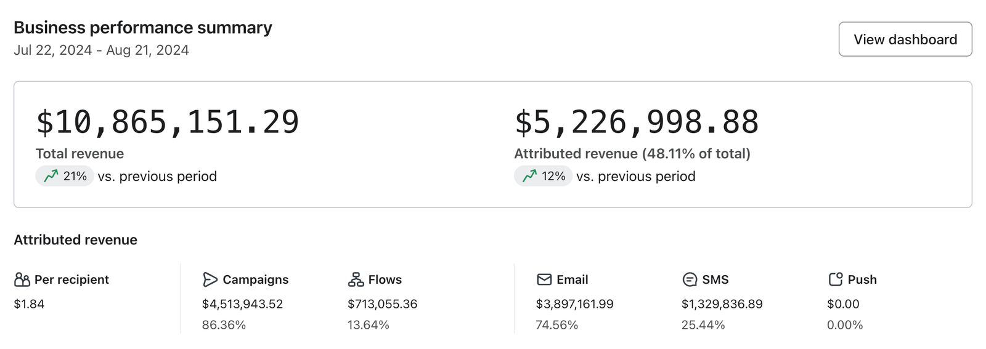
Task: Click the Business performance summary heading
Action: point(143,28)
